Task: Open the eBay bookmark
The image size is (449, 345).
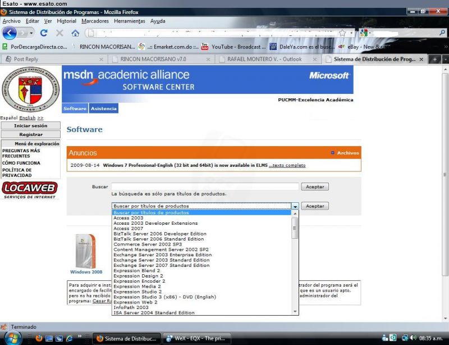Action: (x=362, y=47)
